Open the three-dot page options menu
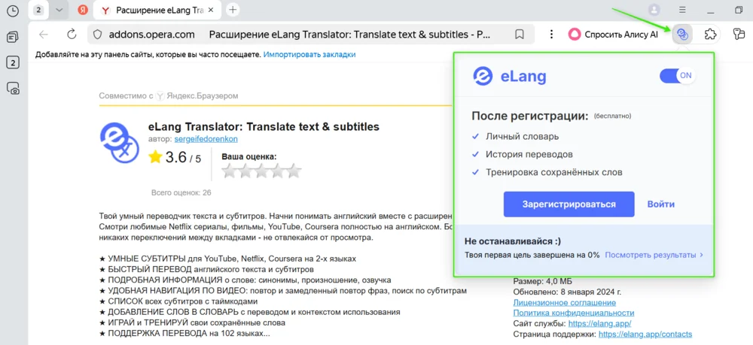 coord(552,34)
